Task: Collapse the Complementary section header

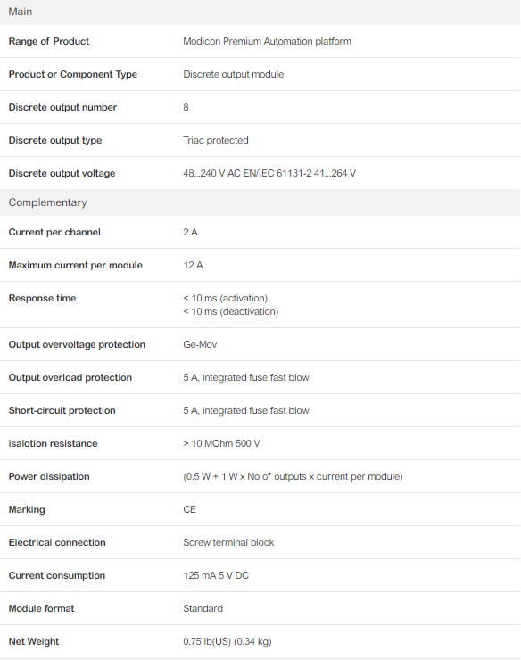Action: 260,202
